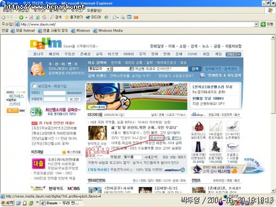
Task: Click the 전체보기 button beside category tabs
Action: click(x=233, y=54)
